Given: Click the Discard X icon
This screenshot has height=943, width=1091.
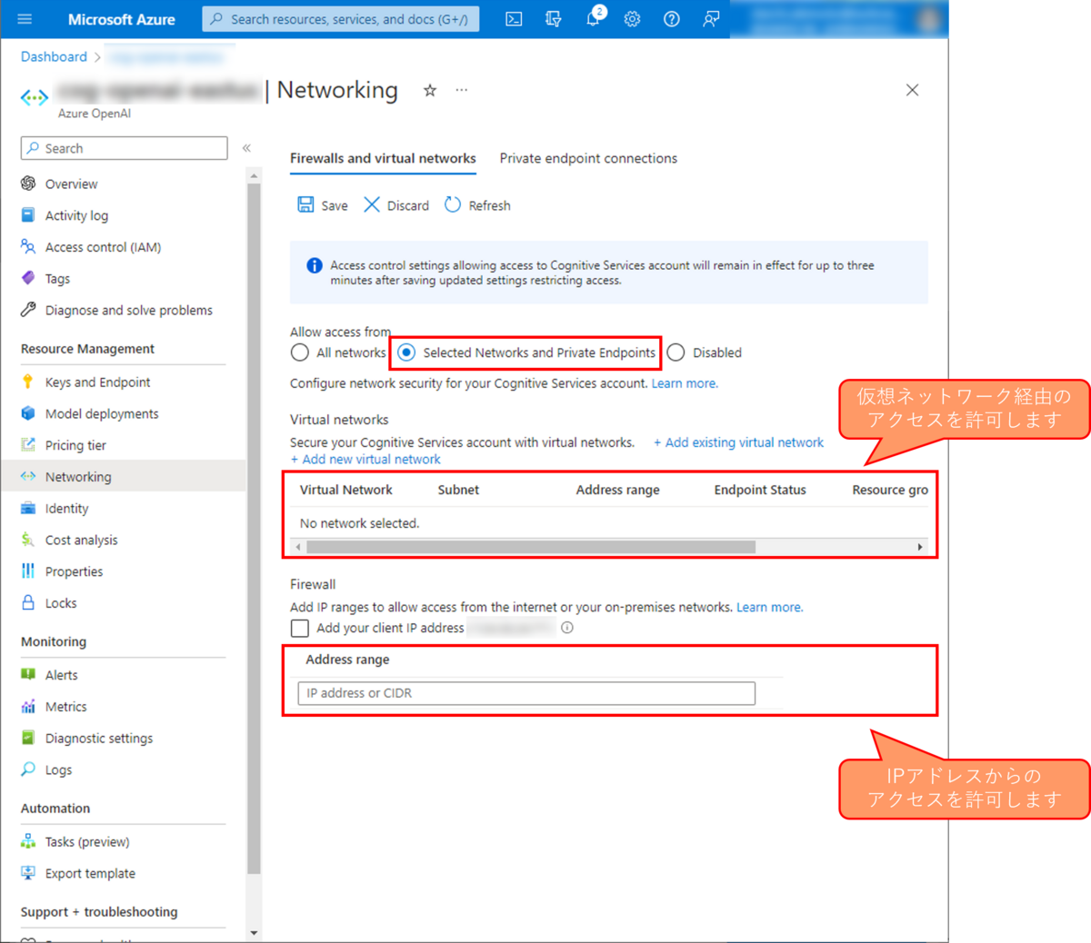Looking at the screenshot, I should tap(372, 204).
